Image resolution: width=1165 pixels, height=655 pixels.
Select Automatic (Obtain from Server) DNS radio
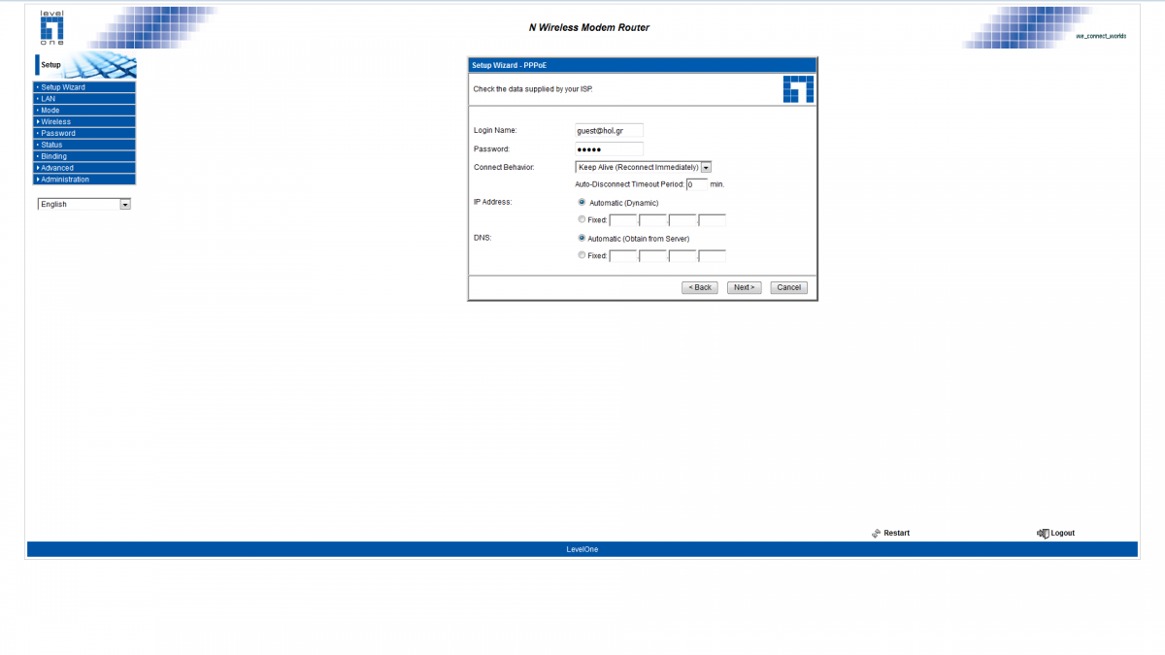click(582, 238)
